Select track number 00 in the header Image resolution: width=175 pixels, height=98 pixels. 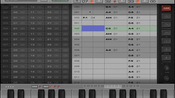coord(153,1)
